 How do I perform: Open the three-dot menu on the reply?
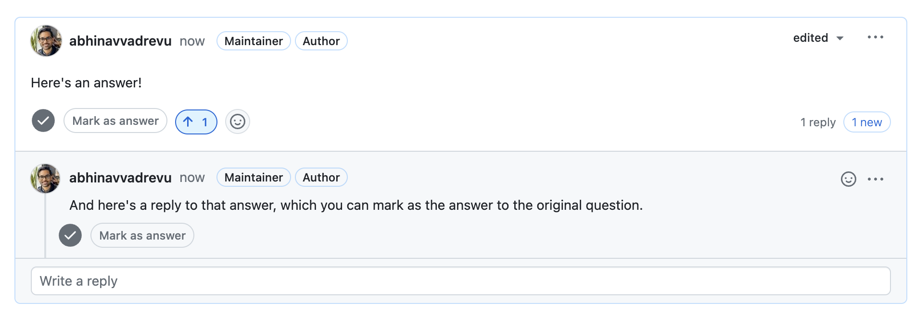[x=876, y=179]
